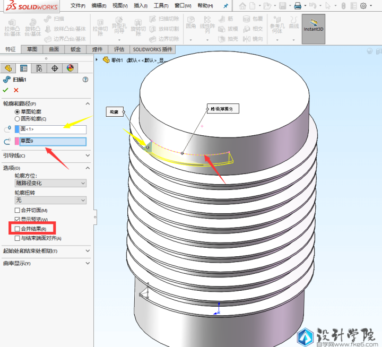The image size is (382, 347).
Task: Open the 工具 menu
Action: click(x=160, y=6)
